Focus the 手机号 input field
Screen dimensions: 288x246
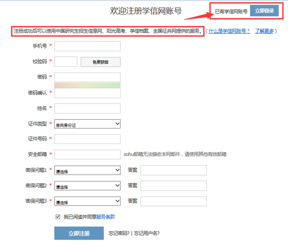(87, 46)
